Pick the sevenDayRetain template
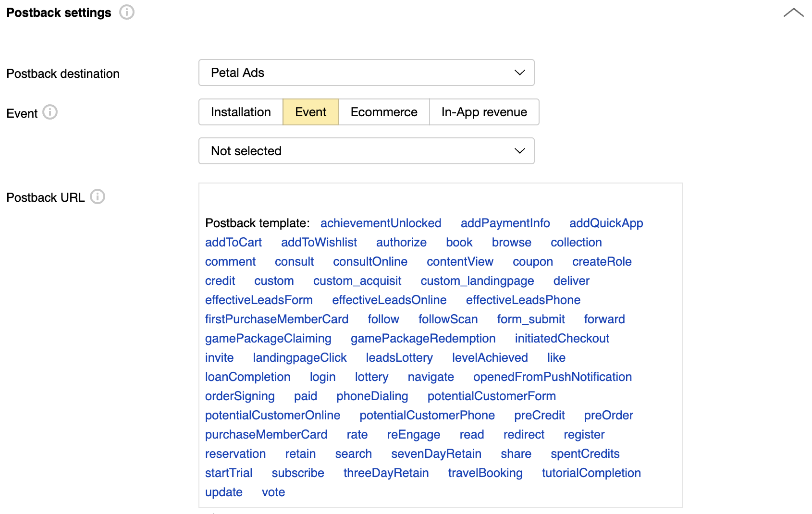This screenshot has height=514, width=812. [436, 453]
